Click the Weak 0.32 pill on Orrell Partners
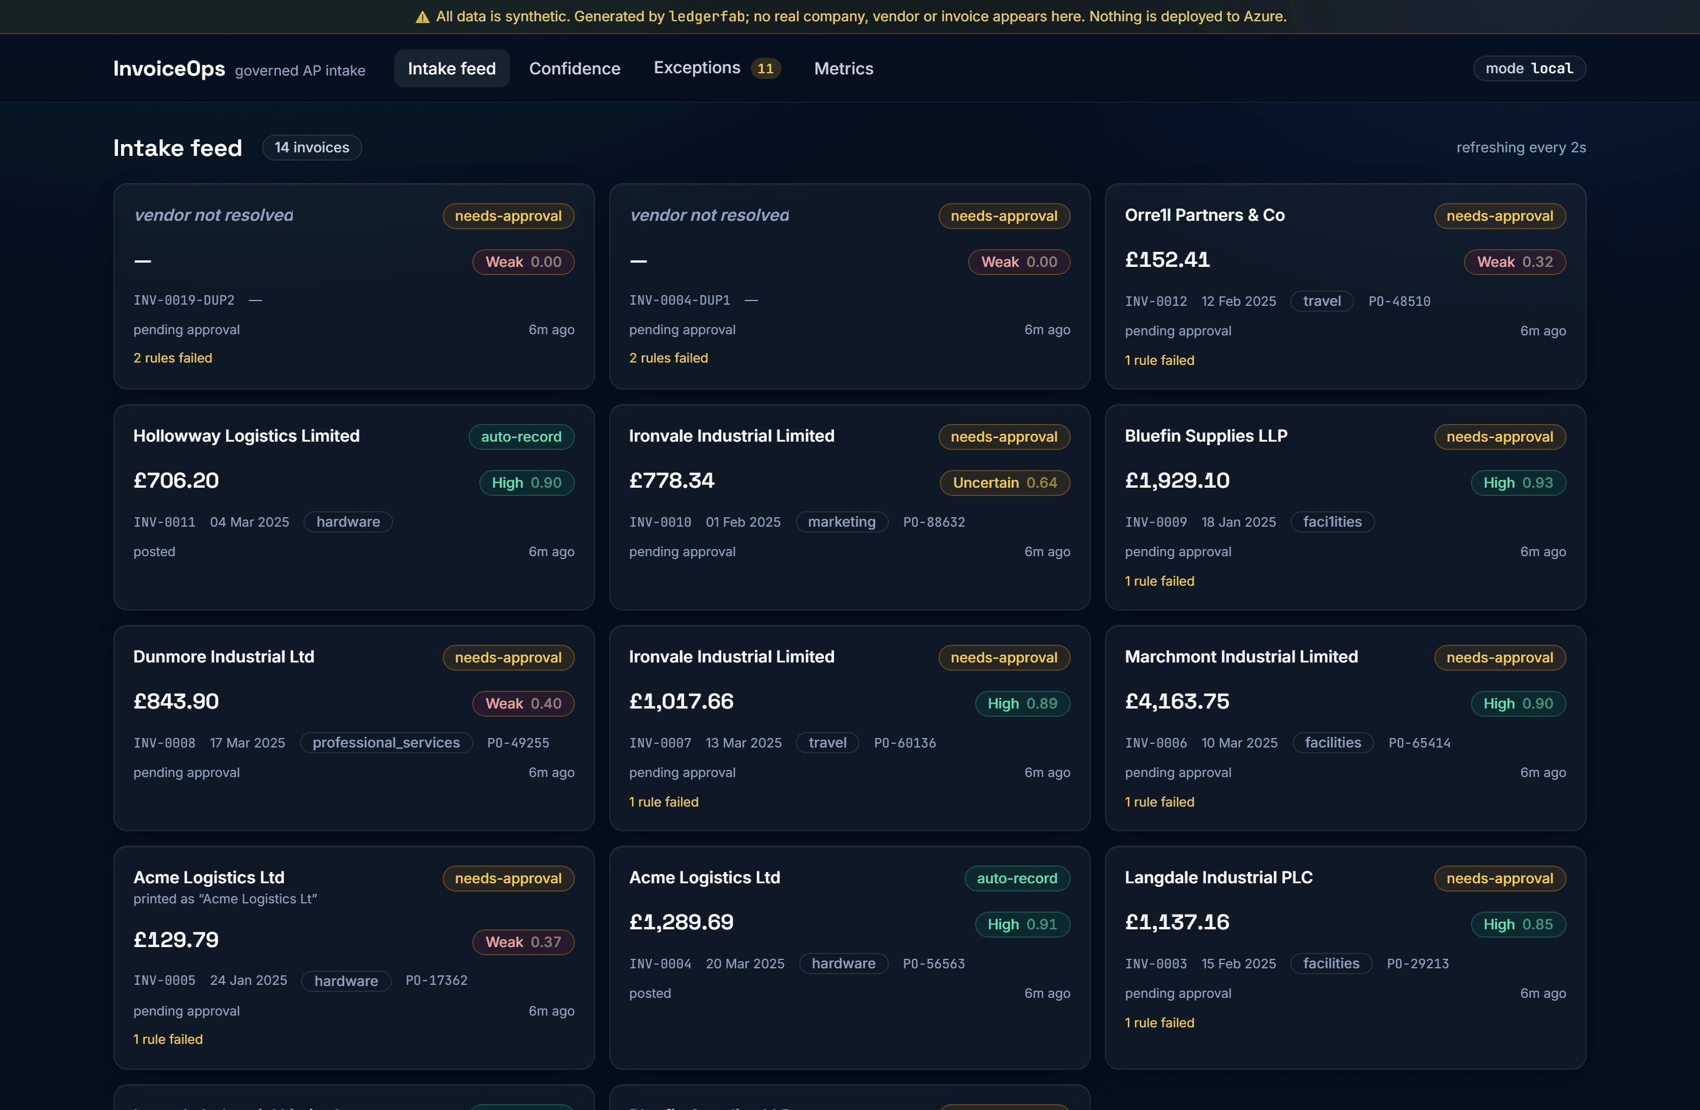 point(1514,262)
